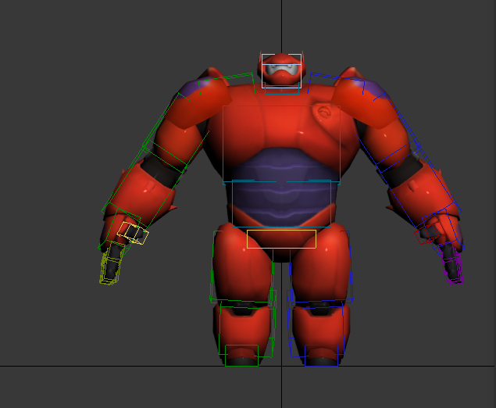Viewport: 496px width, 408px height.
Task: Select the green foot bone
Action: point(241,356)
